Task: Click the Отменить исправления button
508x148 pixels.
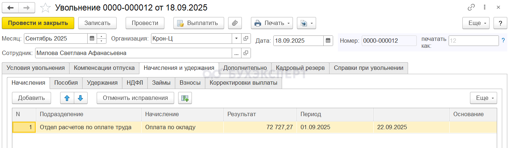Action: click(135, 98)
